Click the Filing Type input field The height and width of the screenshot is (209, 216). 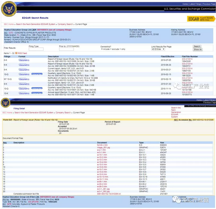[36, 49]
